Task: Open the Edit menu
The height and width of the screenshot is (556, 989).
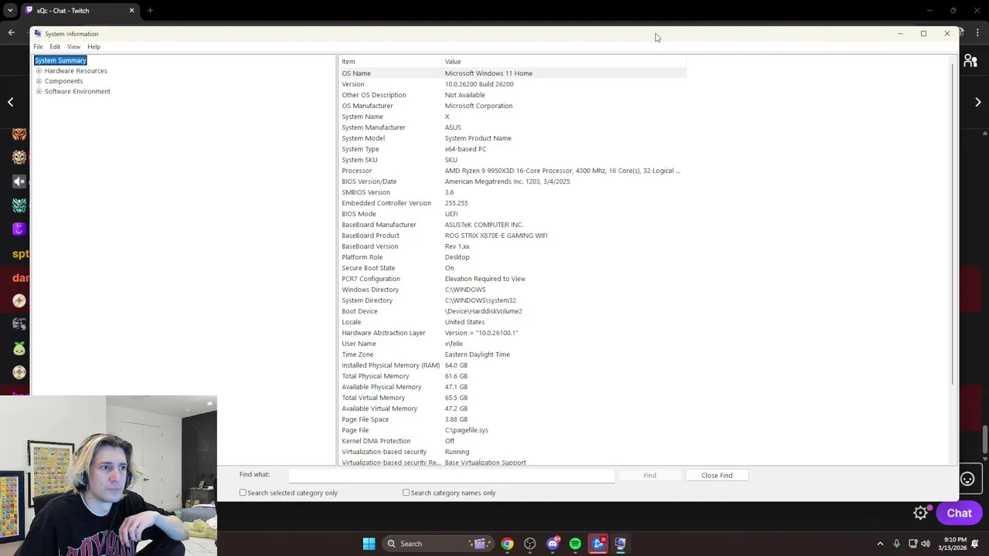Action: coord(55,46)
